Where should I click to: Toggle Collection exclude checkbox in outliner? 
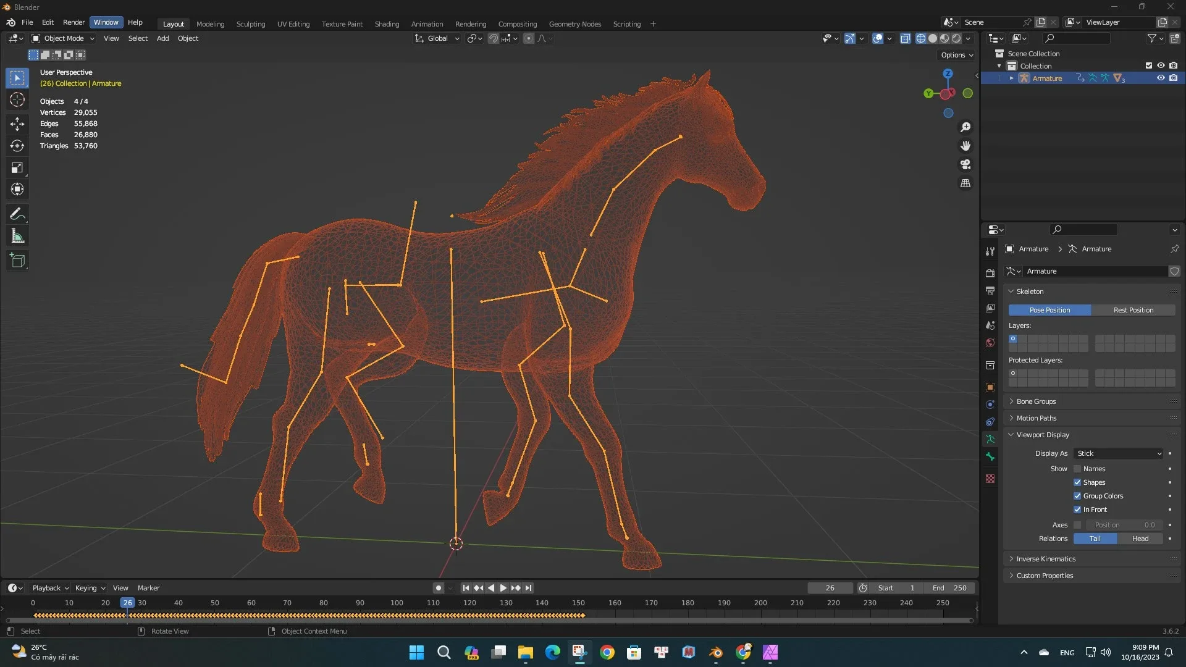click(x=1149, y=65)
